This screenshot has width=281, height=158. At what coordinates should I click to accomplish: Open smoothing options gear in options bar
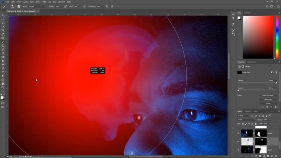[107, 7]
